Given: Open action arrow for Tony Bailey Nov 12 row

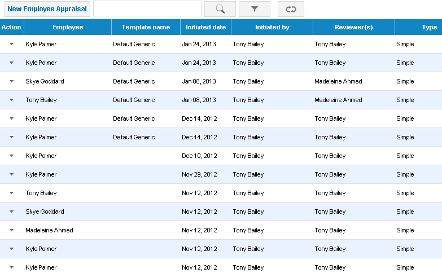Looking at the screenshot, I should (11, 193).
